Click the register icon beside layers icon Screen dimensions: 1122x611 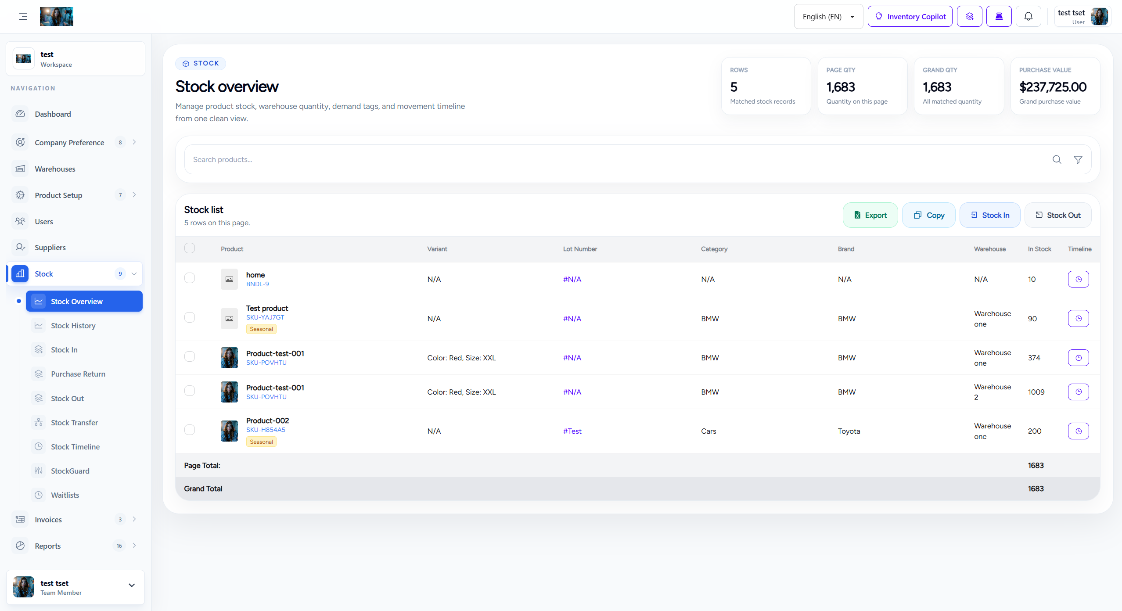point(999,17)
